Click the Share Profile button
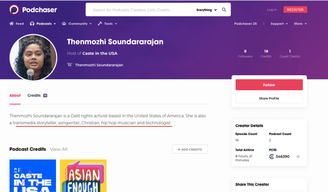Screen dimensions: 328x192 (x=269, y=98)
